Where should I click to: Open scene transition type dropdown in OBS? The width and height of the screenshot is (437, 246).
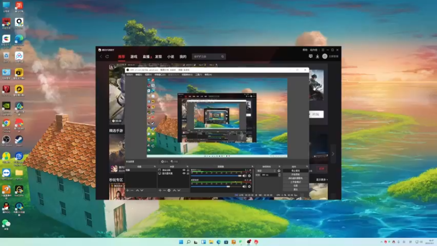point(267,171)
